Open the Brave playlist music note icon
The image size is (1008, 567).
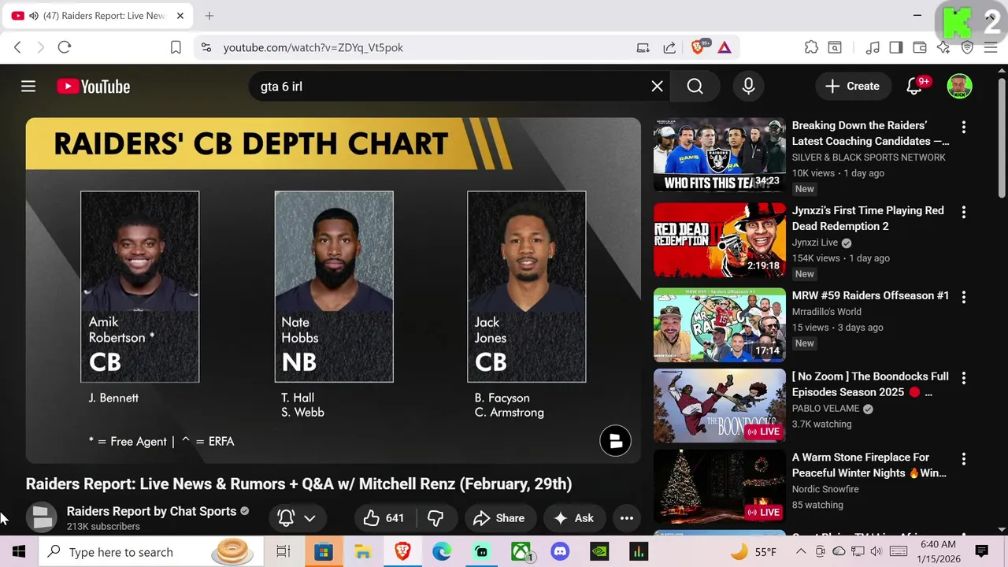point(873,47)
